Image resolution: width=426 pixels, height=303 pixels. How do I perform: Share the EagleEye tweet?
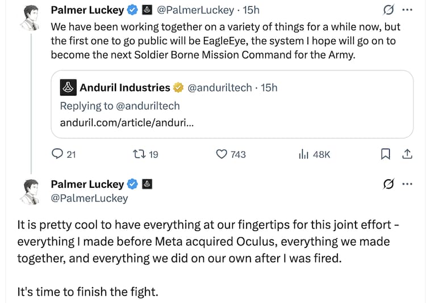tap(407, 154)
